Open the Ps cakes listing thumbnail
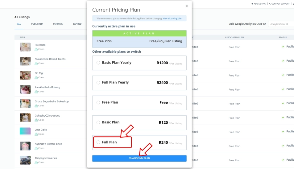The width and height of the screenshot is (294, 169). pyautogui.click(x=25, y=47)
